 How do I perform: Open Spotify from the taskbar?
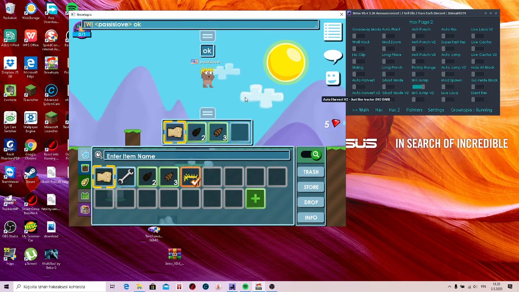pyautogui.click(x=245, y=287)
